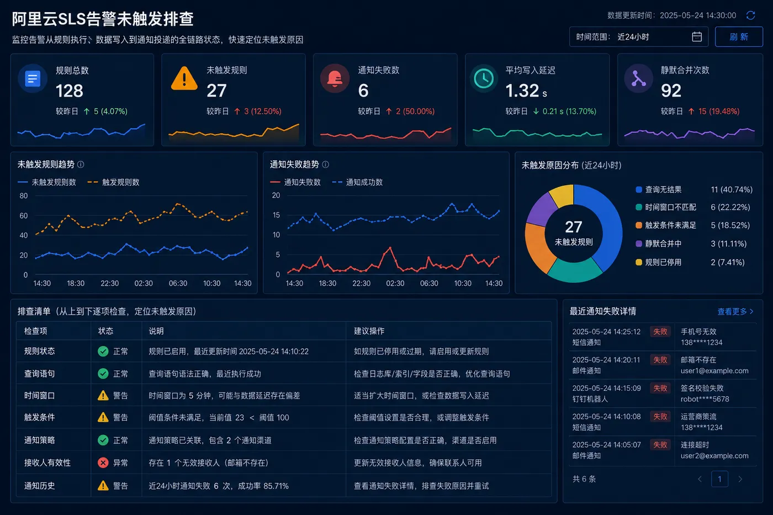Screen dimensions: 773x515
Task: Click the green check icon in 规则状态 row
Action: (103, 351)
